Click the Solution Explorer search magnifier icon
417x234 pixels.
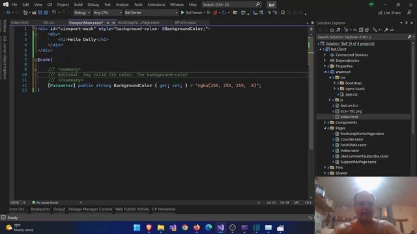click(409, 37)
